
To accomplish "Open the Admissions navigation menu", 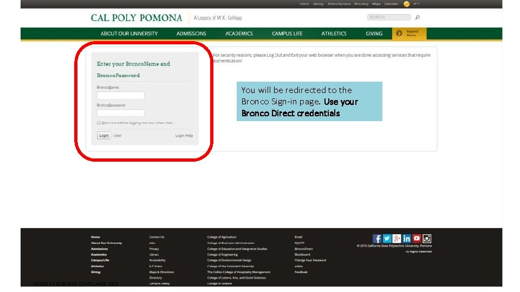I will point(191,34).
